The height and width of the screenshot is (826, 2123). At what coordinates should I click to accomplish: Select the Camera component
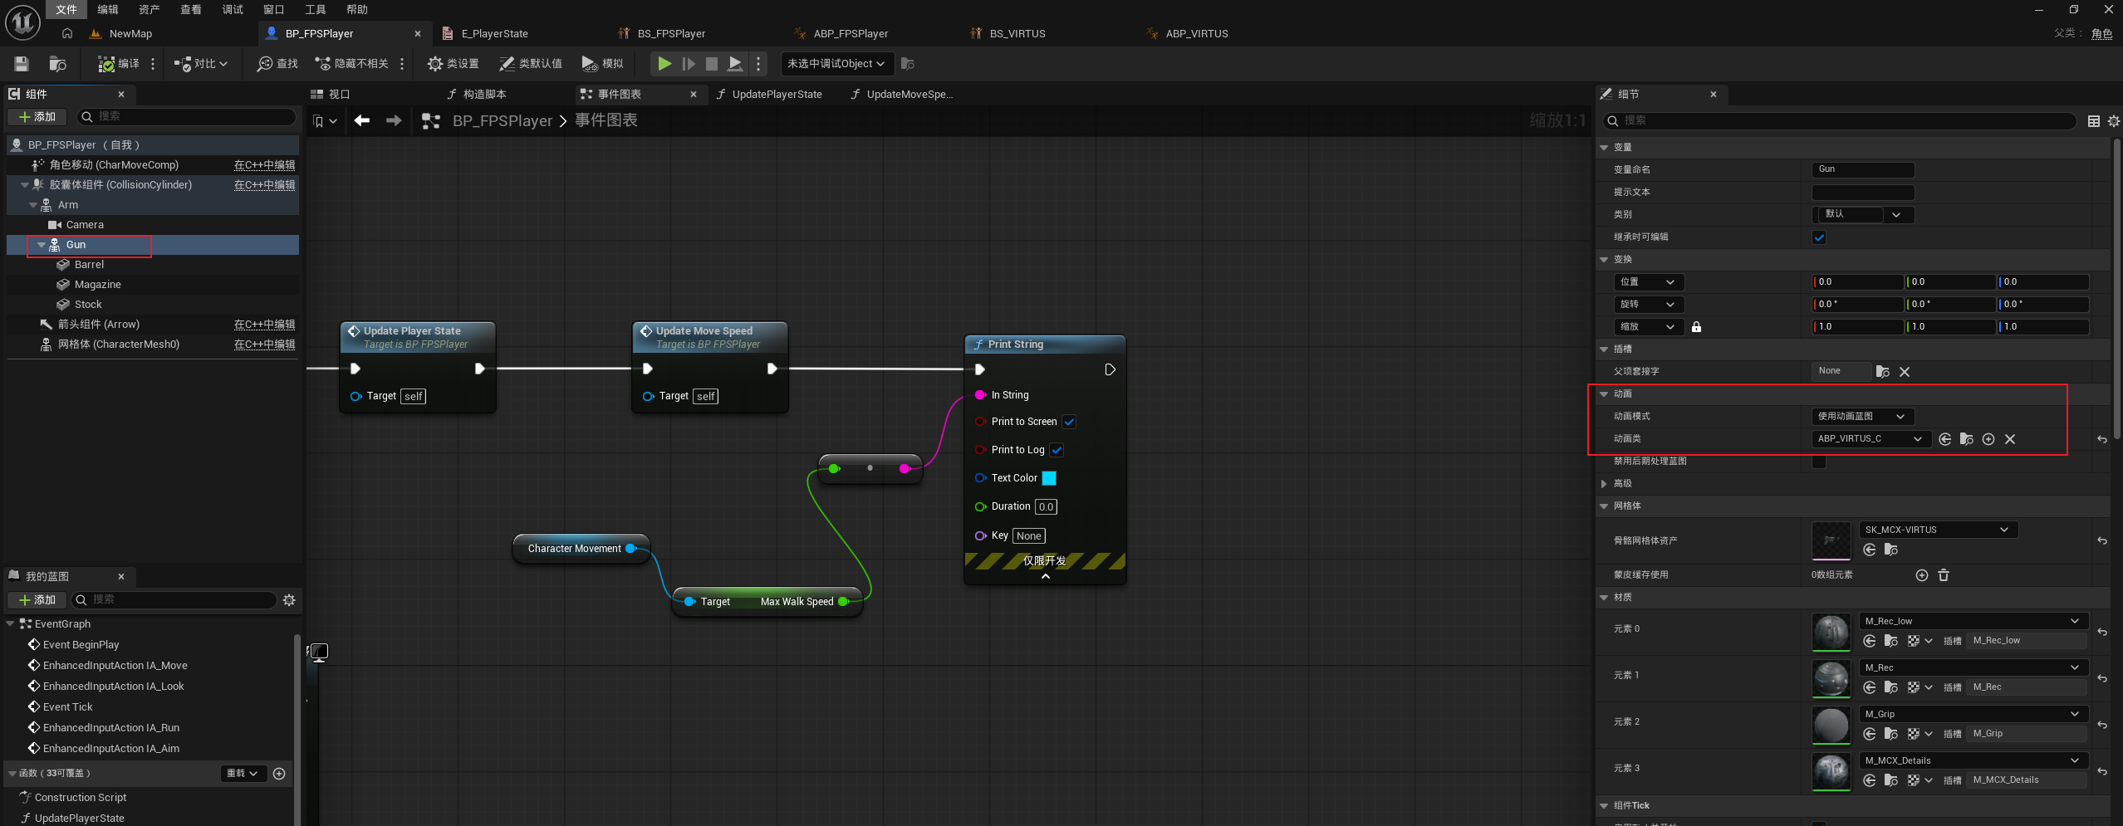[x=85, y=225]
